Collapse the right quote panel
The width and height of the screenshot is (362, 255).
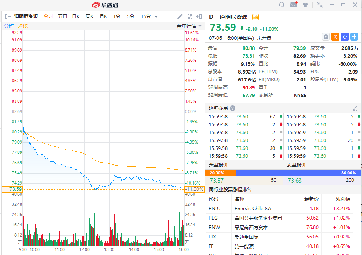coord(199,17)
